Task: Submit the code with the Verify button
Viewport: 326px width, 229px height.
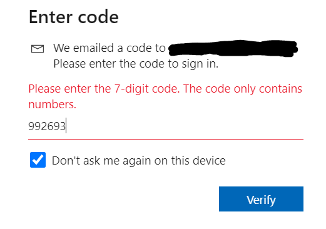Action: 261,199
